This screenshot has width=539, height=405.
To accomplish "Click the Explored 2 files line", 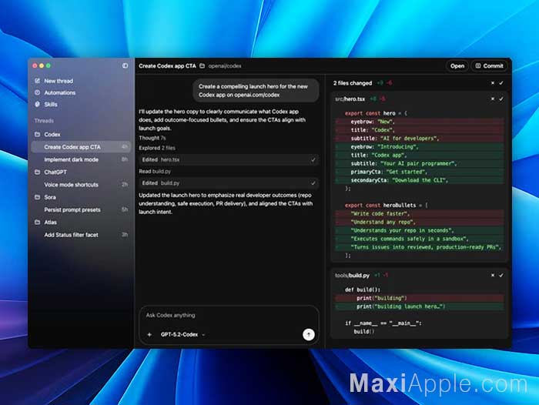I will (x=157, y=148).
